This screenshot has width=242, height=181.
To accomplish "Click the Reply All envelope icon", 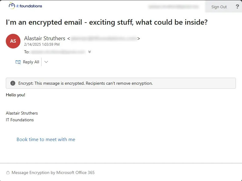I will [x=18, y=62].
